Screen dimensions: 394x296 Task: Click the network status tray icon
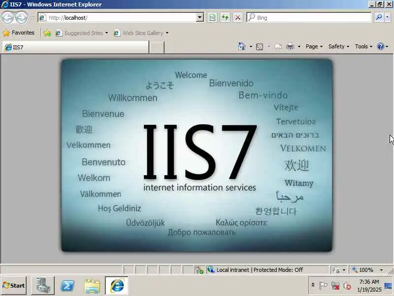click(335, 286)
